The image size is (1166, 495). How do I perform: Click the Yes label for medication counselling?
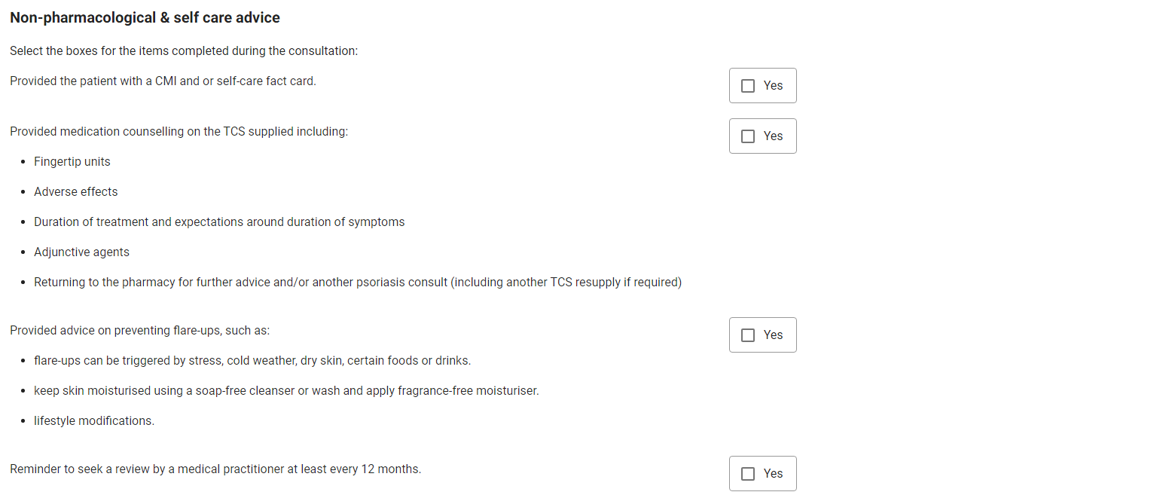[773, 136]
